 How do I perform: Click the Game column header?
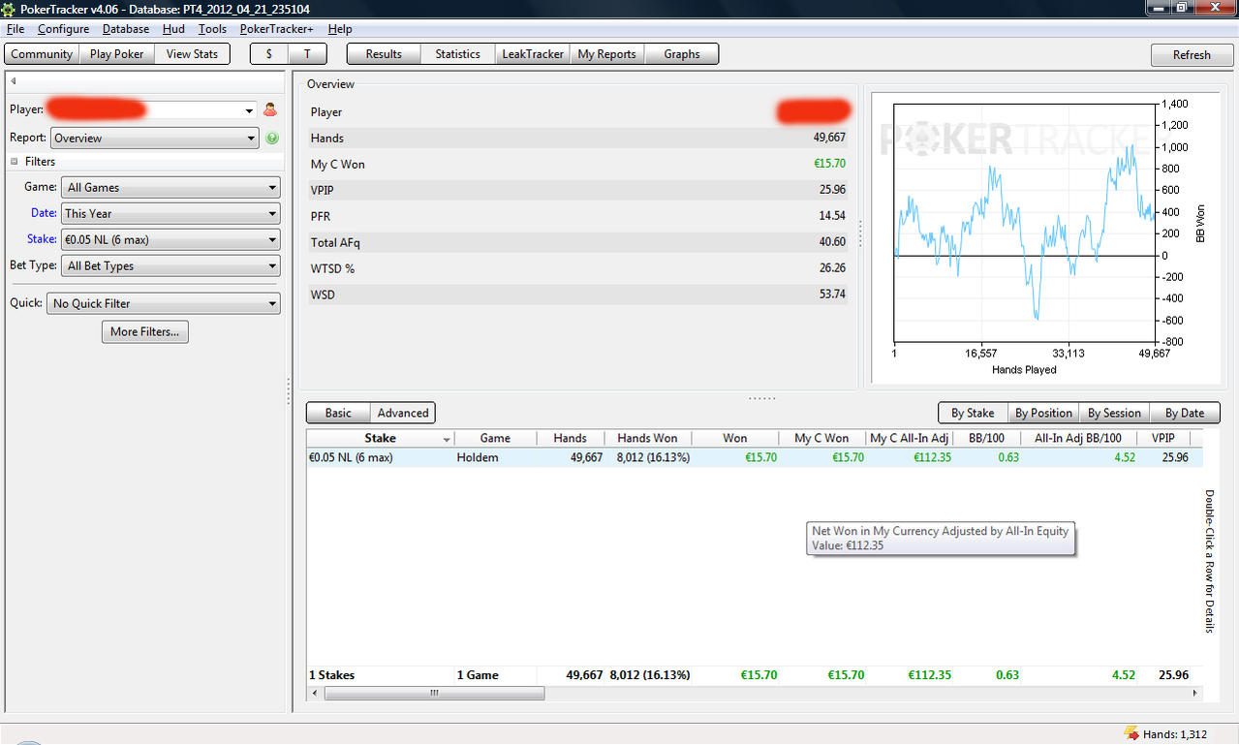click(x=495, y=439)
